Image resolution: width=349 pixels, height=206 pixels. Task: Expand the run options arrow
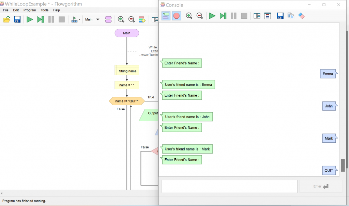[x=79, y=19]
